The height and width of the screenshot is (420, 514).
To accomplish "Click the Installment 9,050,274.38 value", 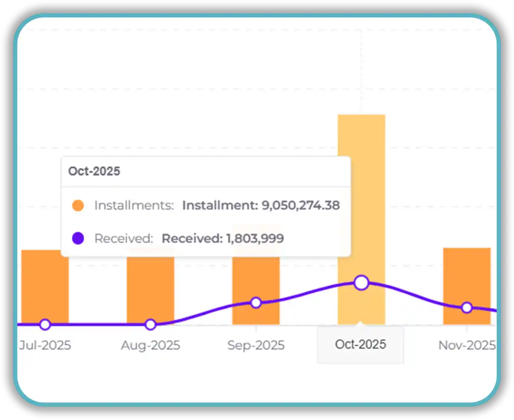I will 261,205.
